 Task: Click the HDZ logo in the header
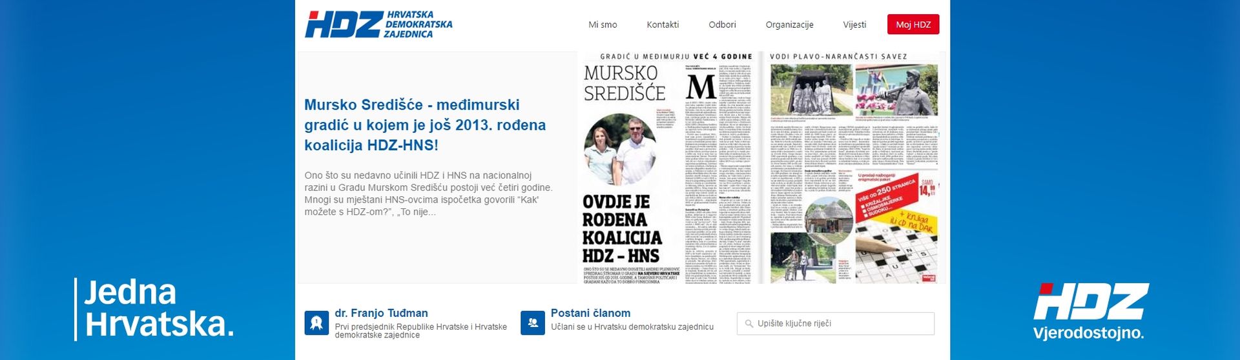pos(378,25)
